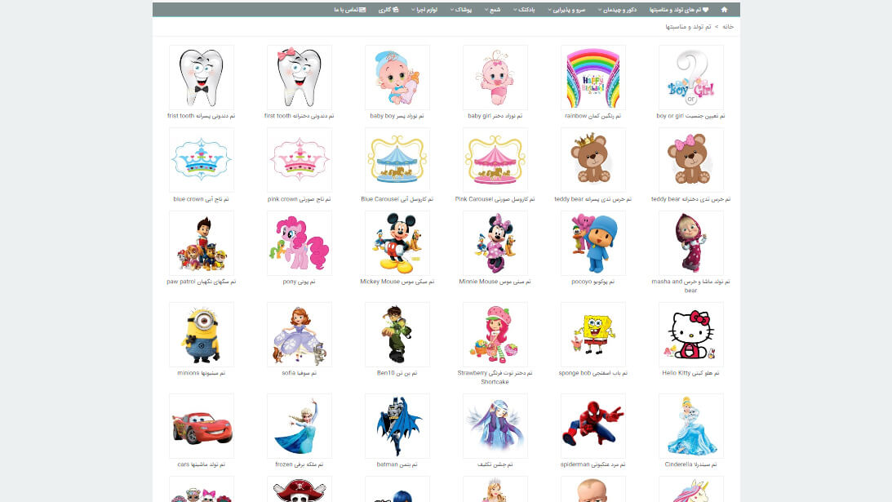
Task: Open the Frozen Elsa thumbnail image
Action: 300,426
